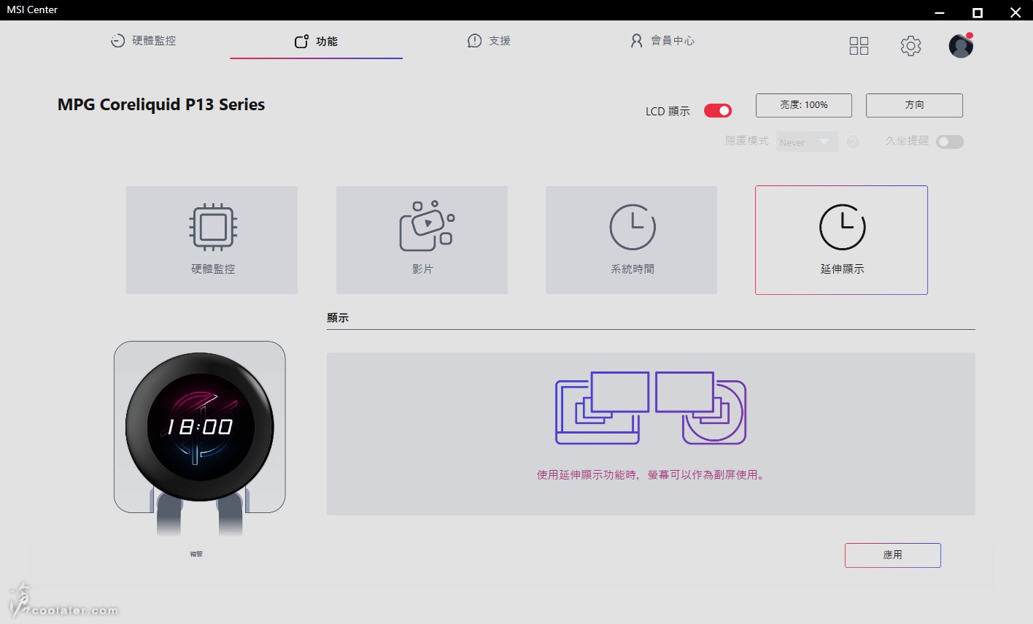Minimize the MSI Center window
1033x624 pixels.
[940, 12]
